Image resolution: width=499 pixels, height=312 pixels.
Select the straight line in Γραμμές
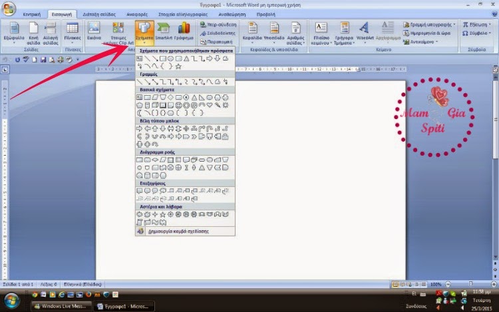coord(140,82)
